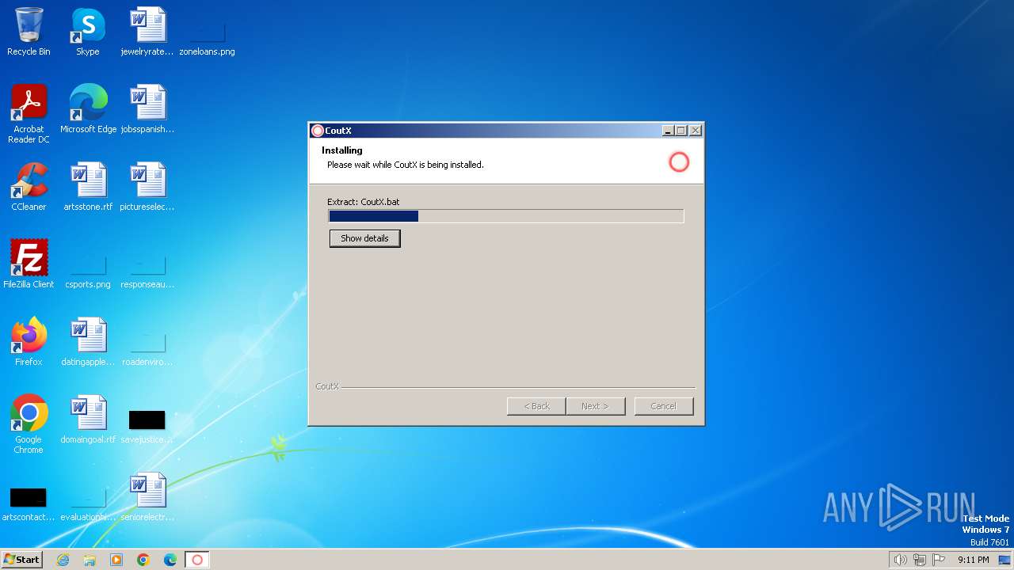Click the Show desktop button
Viewport: 1014px width, 570px height.
(x=1004, y=560)
